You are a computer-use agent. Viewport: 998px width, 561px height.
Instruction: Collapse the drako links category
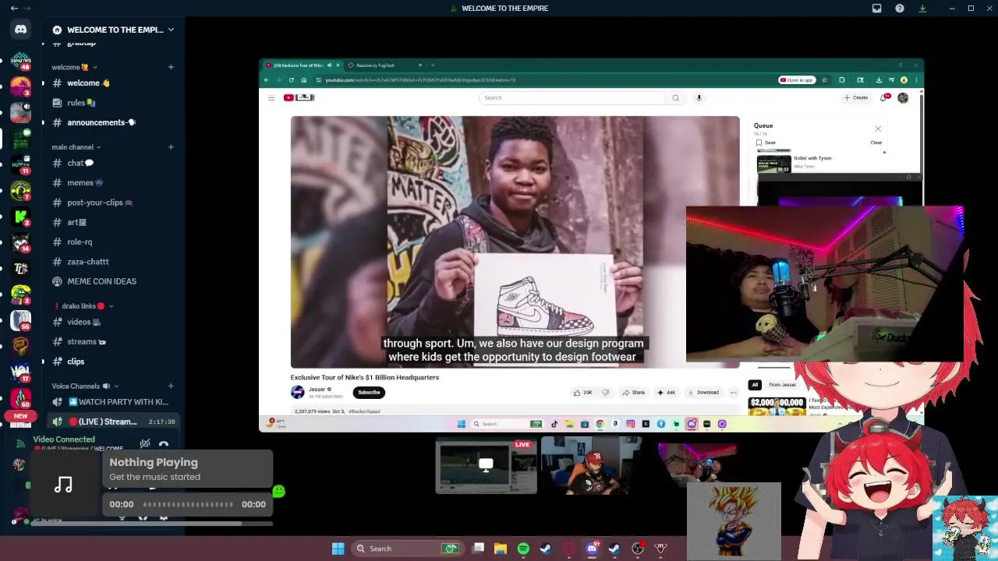tap(84, 306)
